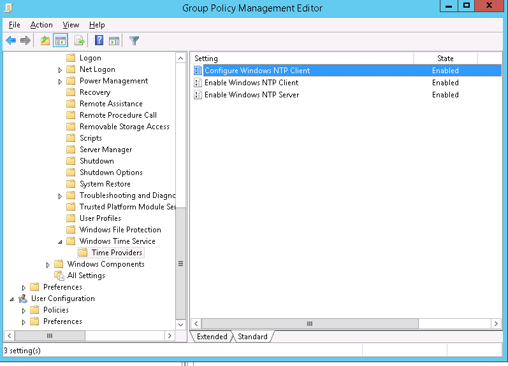Image resolution: width=508 pixels, height=366 pixels.
Task: Select the Windows File Protection tree item
Action: coord(120,229)
